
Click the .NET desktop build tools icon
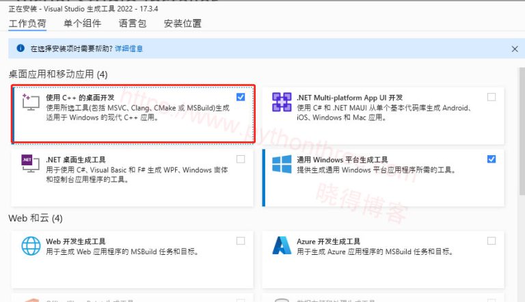[x=28, y=163]
